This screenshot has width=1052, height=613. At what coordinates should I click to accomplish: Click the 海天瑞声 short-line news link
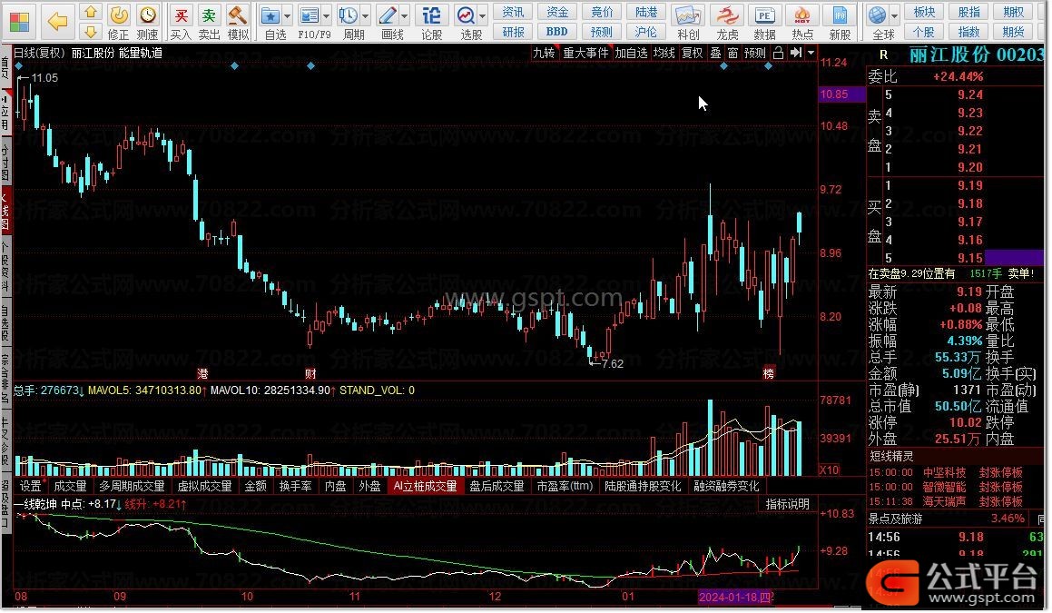click(x=944, y=501)
